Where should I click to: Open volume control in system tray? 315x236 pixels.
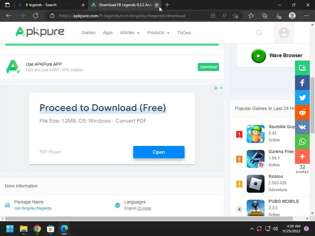coord(275,229)
